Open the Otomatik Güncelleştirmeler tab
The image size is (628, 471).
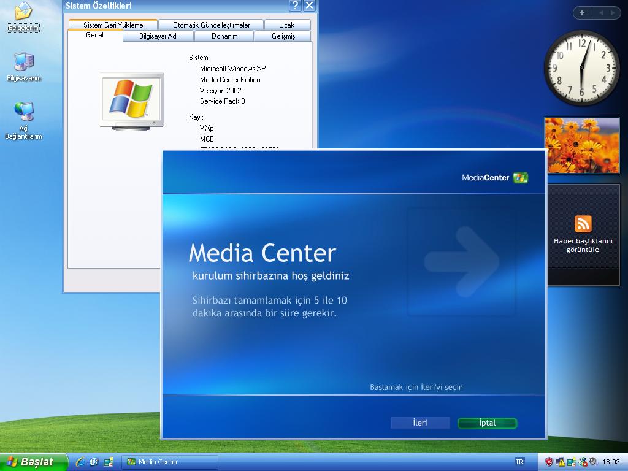coord(211,25)
